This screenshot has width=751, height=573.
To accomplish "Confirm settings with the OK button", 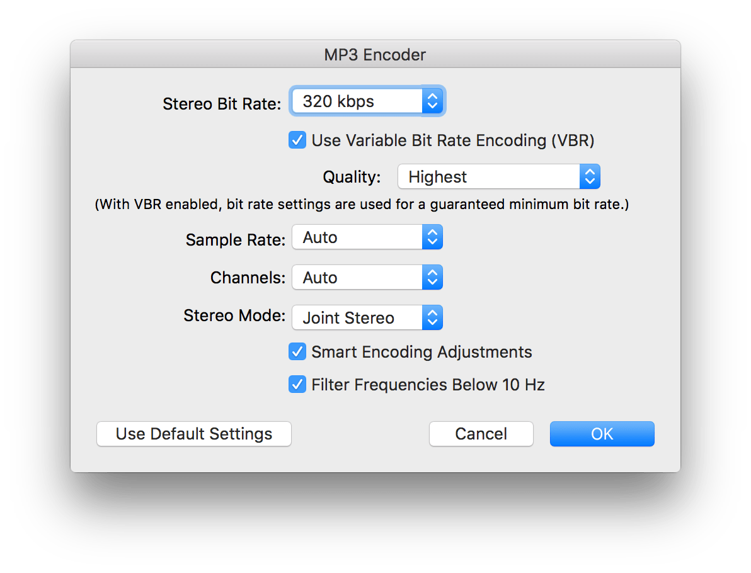I will 602,434.
